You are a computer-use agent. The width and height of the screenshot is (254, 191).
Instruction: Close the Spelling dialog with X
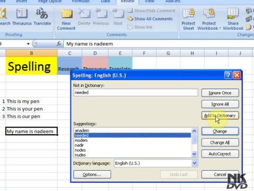237,75
